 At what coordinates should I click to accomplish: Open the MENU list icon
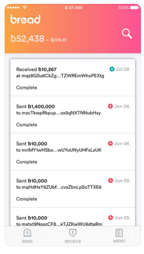tap(119, 233)
